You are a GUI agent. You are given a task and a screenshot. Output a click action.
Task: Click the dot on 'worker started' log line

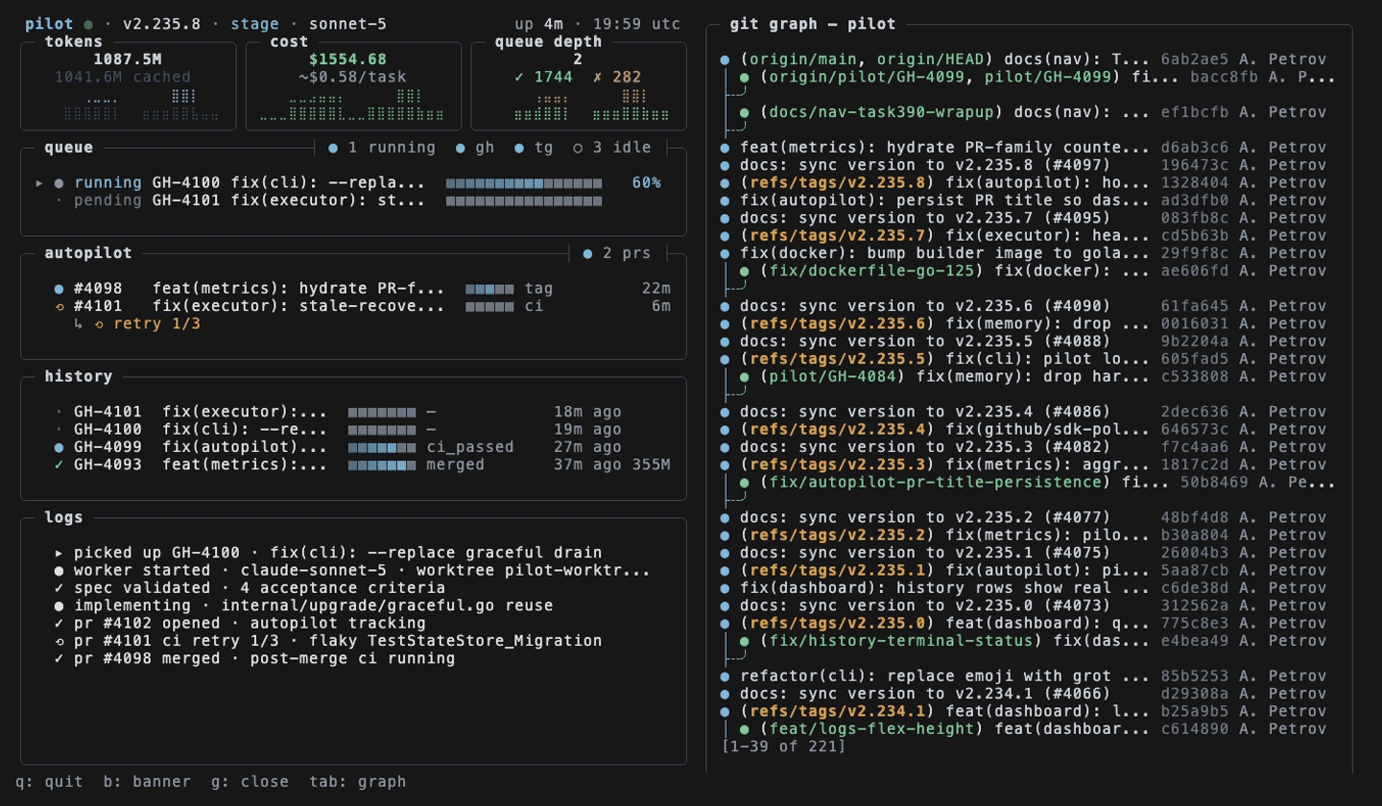click(x=60, y=570)
